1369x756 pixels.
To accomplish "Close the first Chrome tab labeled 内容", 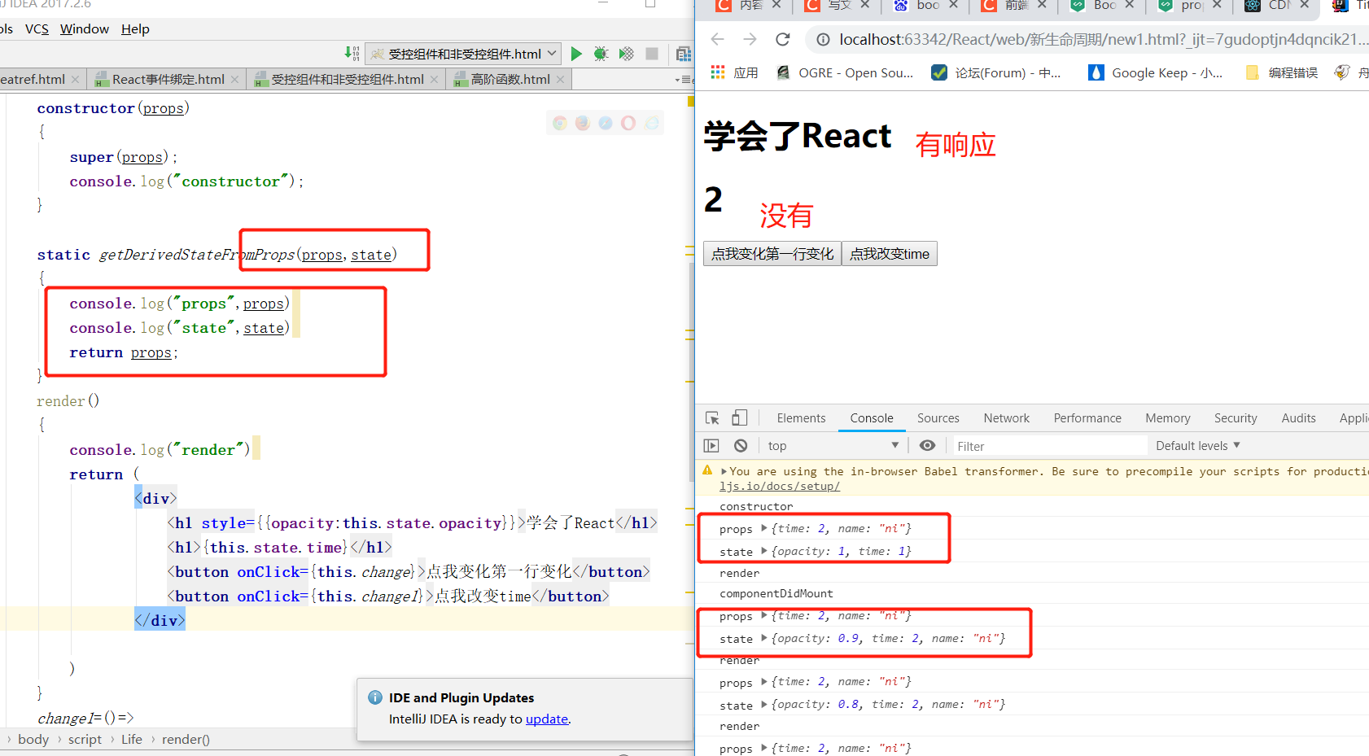I will [776, 5].
